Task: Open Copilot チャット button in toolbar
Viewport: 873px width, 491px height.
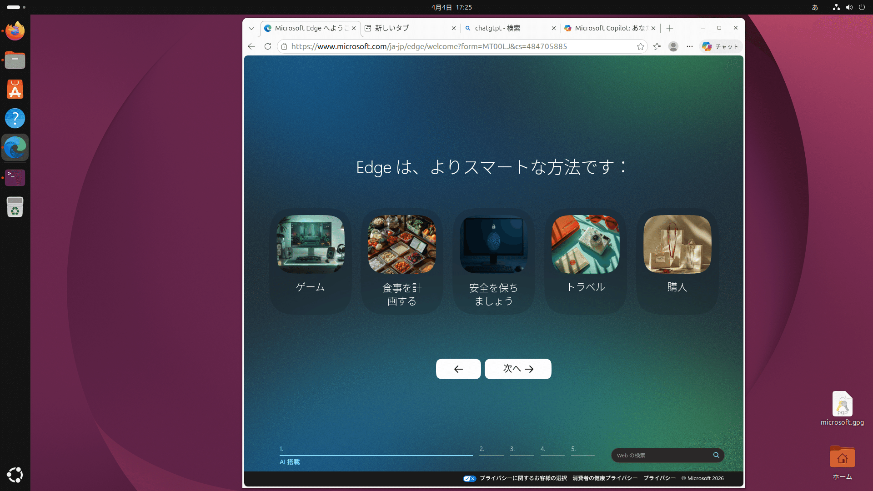Action: click(x=721, y=46)
